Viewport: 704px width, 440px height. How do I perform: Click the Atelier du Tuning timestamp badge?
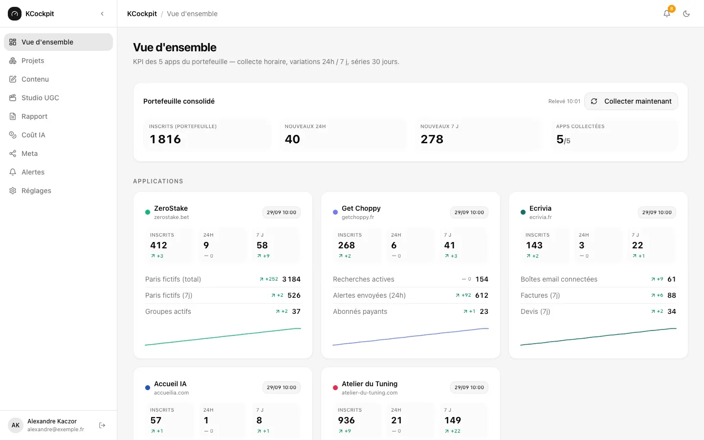[469, 388]
